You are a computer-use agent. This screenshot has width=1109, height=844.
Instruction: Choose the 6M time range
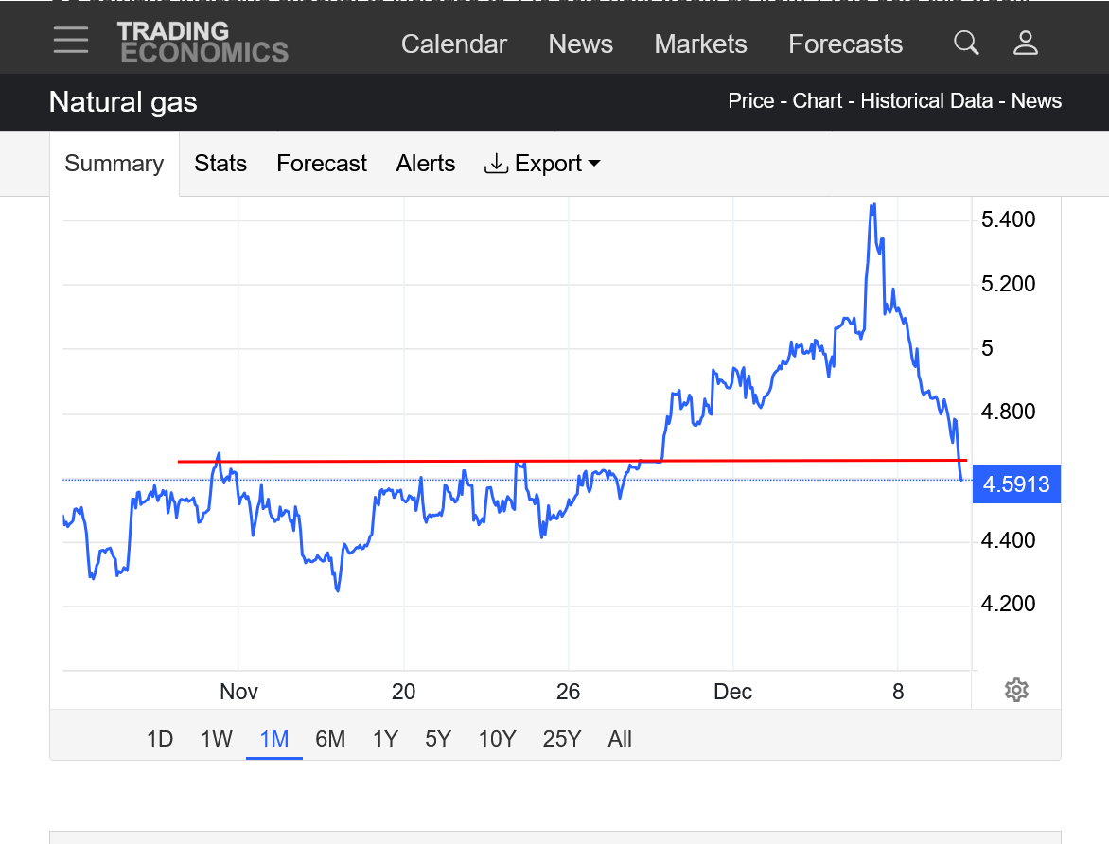tap(330, 739)
